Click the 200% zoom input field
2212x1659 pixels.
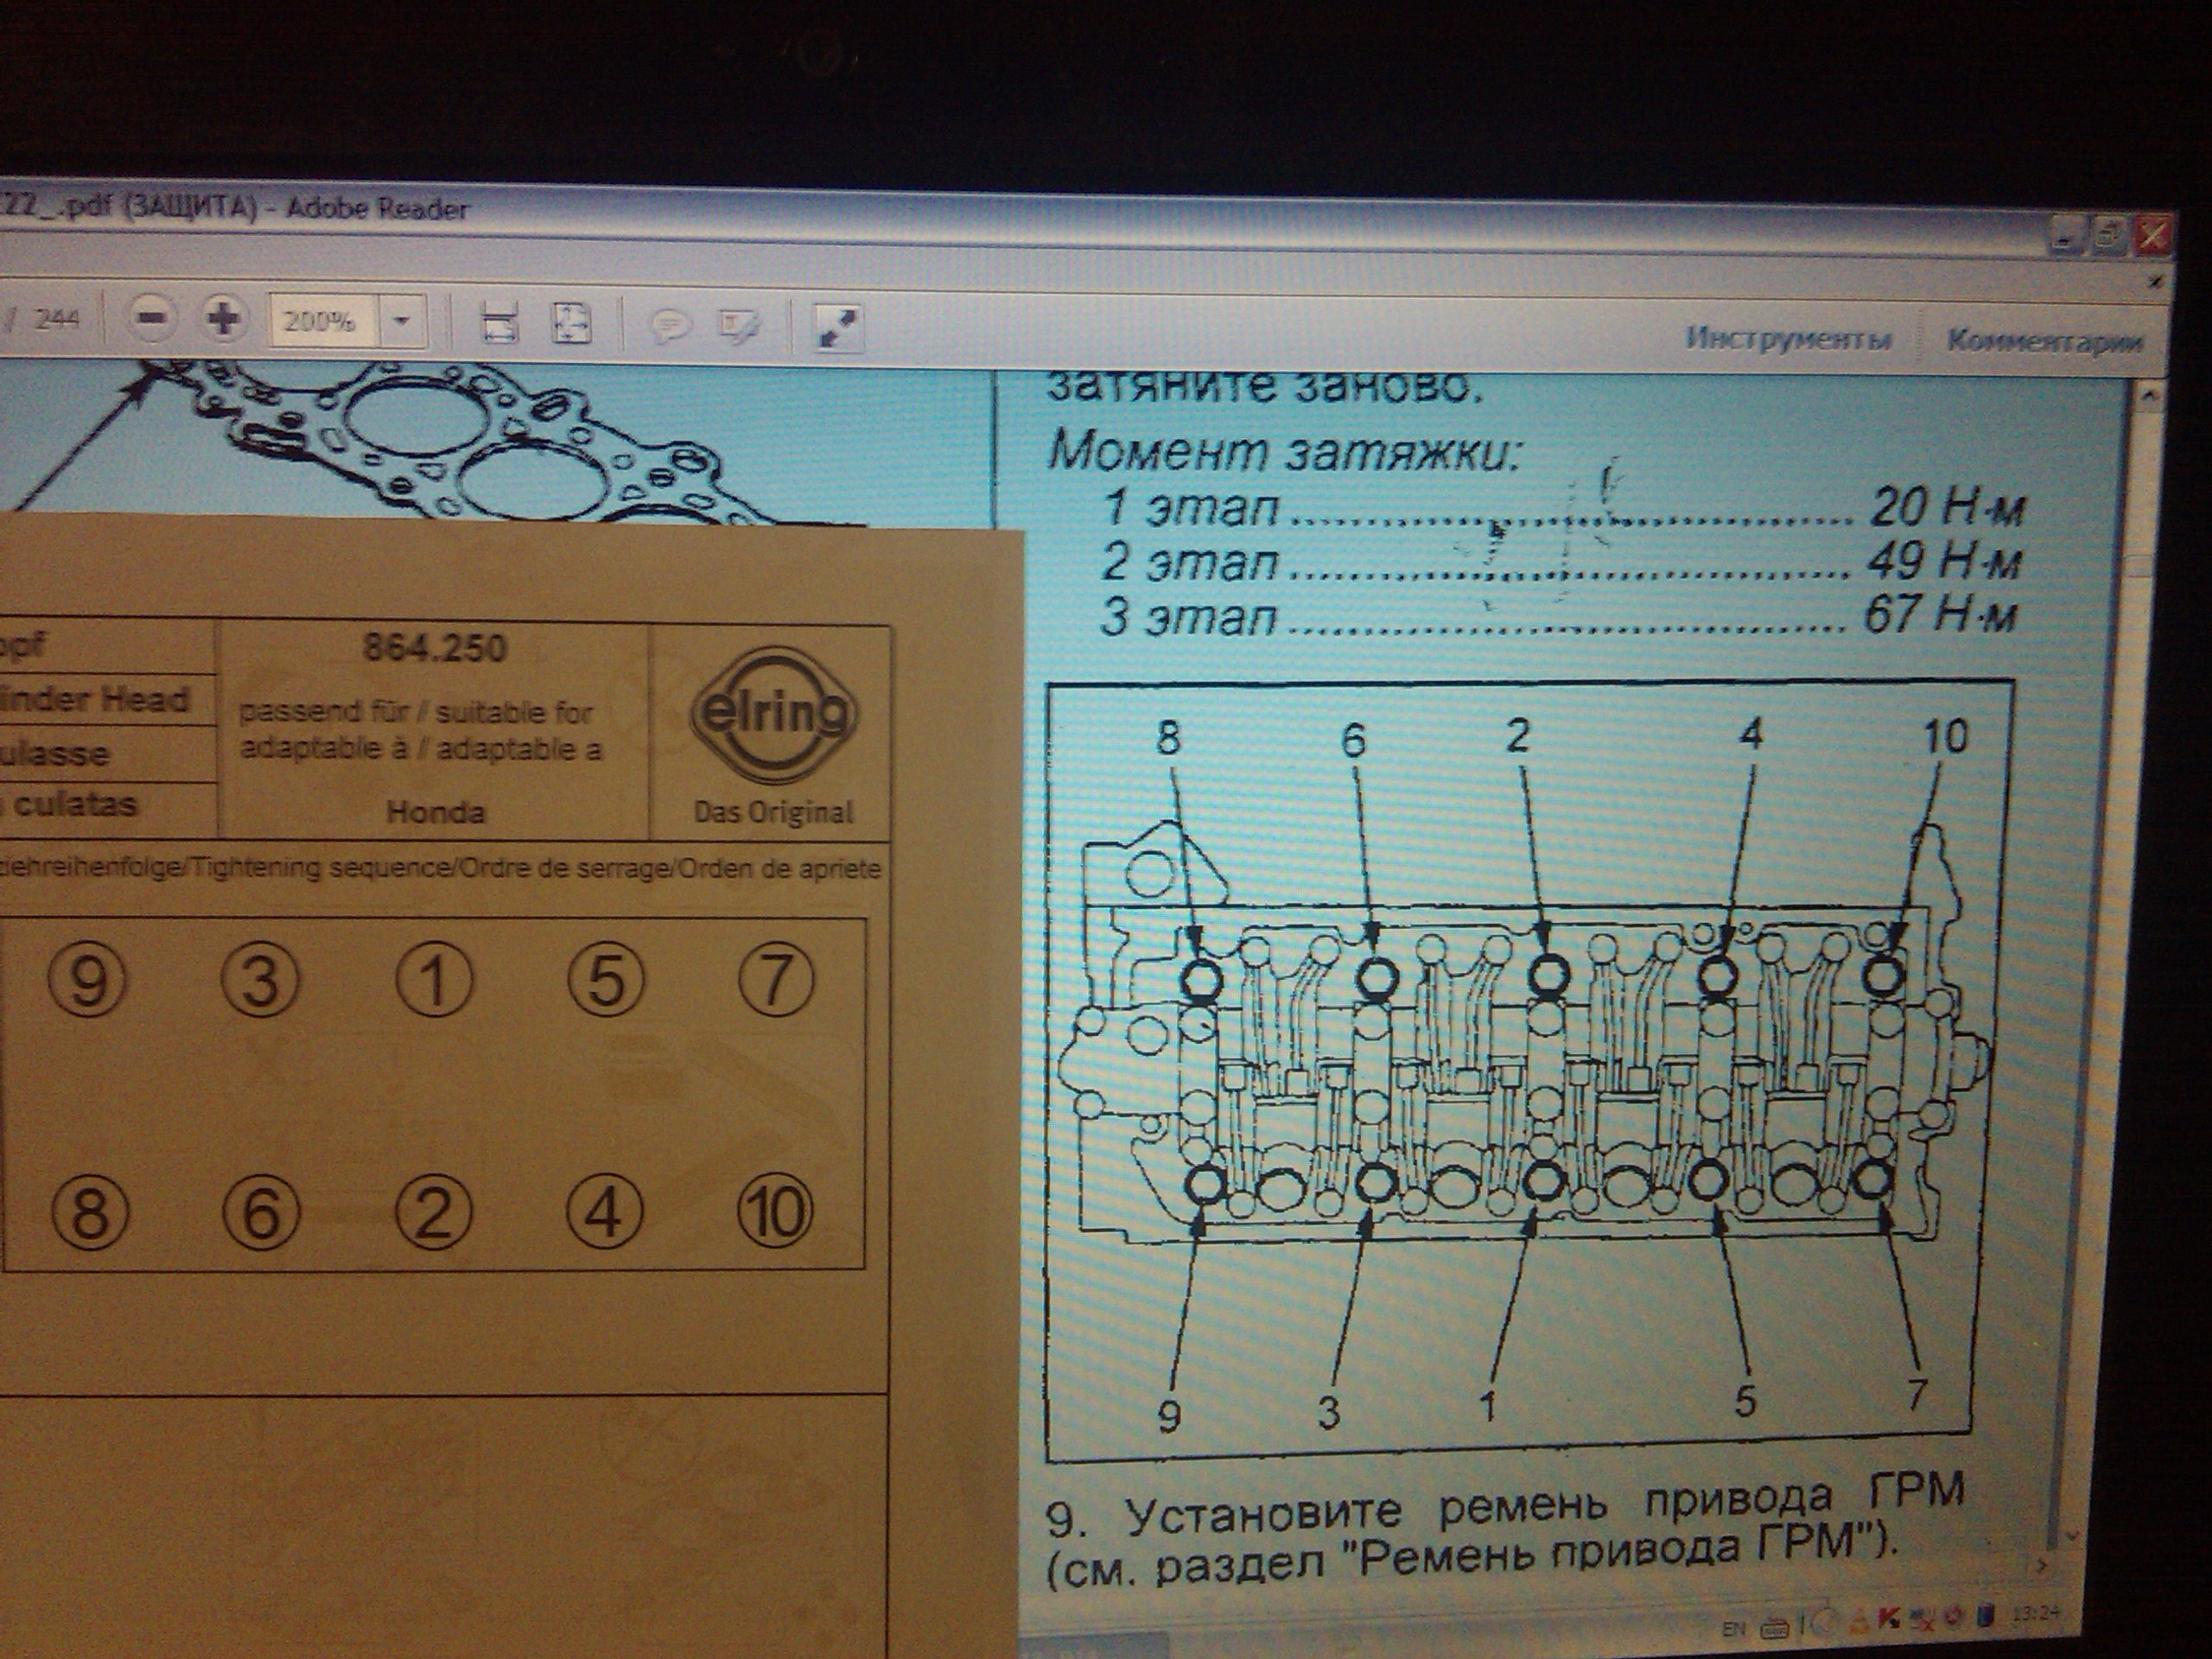point(320,321)
